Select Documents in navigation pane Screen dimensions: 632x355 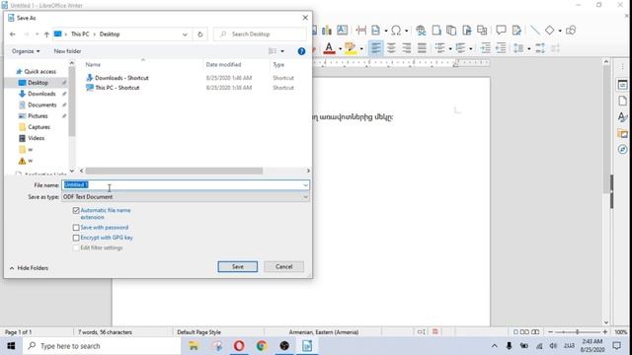click(x=41, y=105)
